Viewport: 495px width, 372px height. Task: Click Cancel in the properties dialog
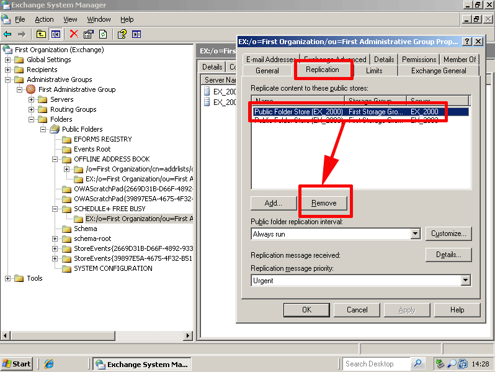pos(357,310)
